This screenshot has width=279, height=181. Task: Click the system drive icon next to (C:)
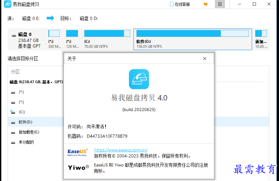coord(13,112)
